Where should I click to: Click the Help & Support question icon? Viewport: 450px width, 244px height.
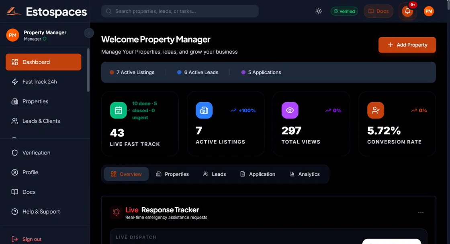[14, 212]
